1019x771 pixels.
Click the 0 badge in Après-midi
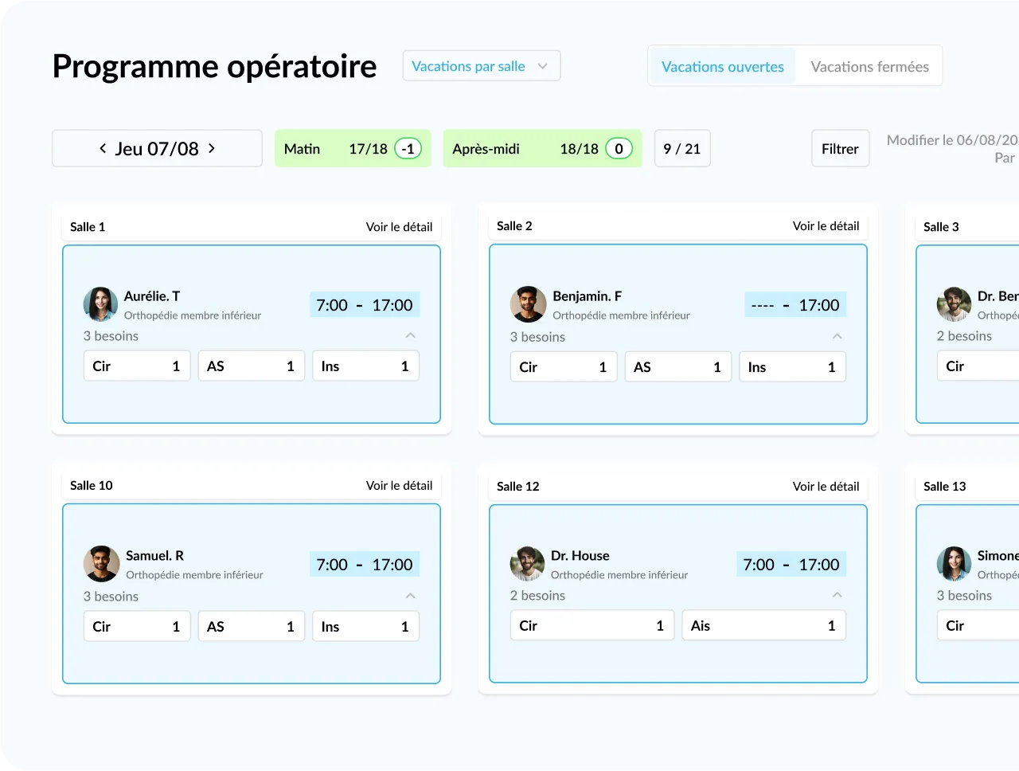click(619, 148)
